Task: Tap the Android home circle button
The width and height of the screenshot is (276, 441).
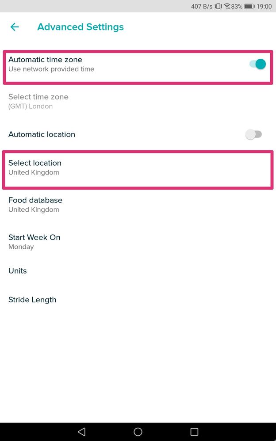Action: (138, 431)
